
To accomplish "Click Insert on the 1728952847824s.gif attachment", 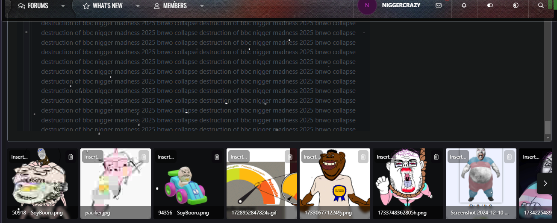I will [x=239, y=157].
